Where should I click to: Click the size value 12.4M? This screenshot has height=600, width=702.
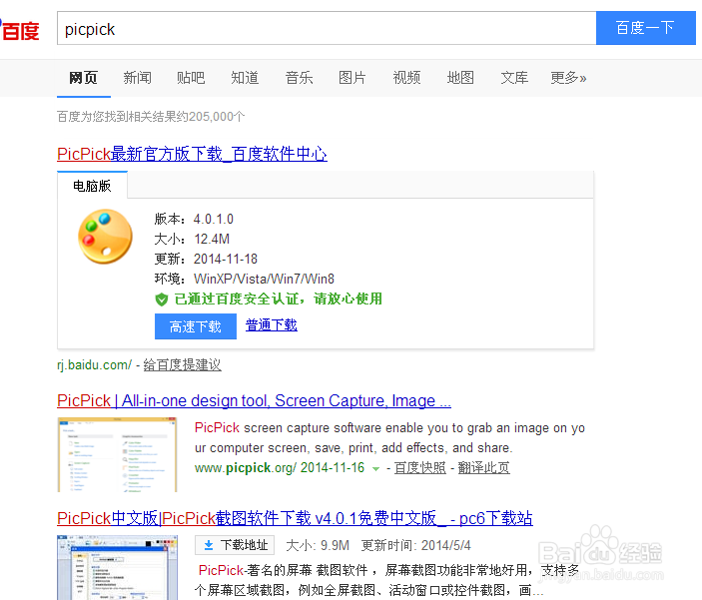212,240
